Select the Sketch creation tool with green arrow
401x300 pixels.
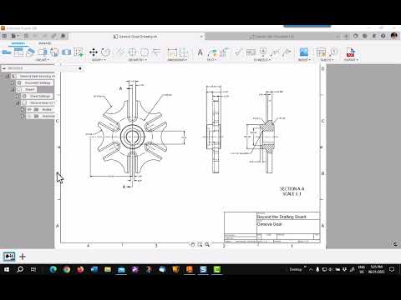coord(79,52)
